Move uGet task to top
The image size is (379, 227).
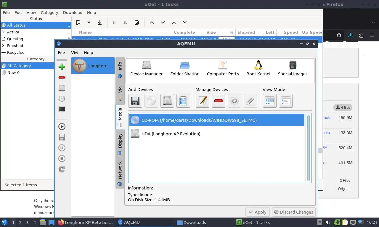coord(174,22)
